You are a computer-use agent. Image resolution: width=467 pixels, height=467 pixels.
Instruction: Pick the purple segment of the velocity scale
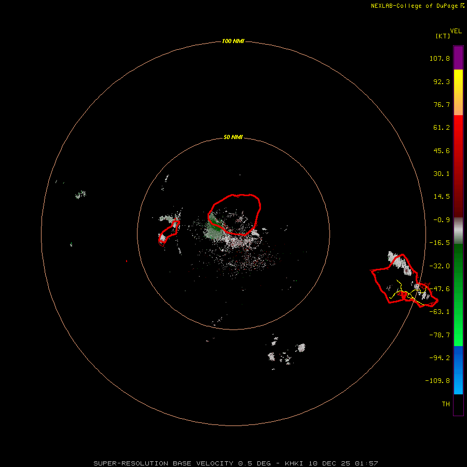coord(458,58)
